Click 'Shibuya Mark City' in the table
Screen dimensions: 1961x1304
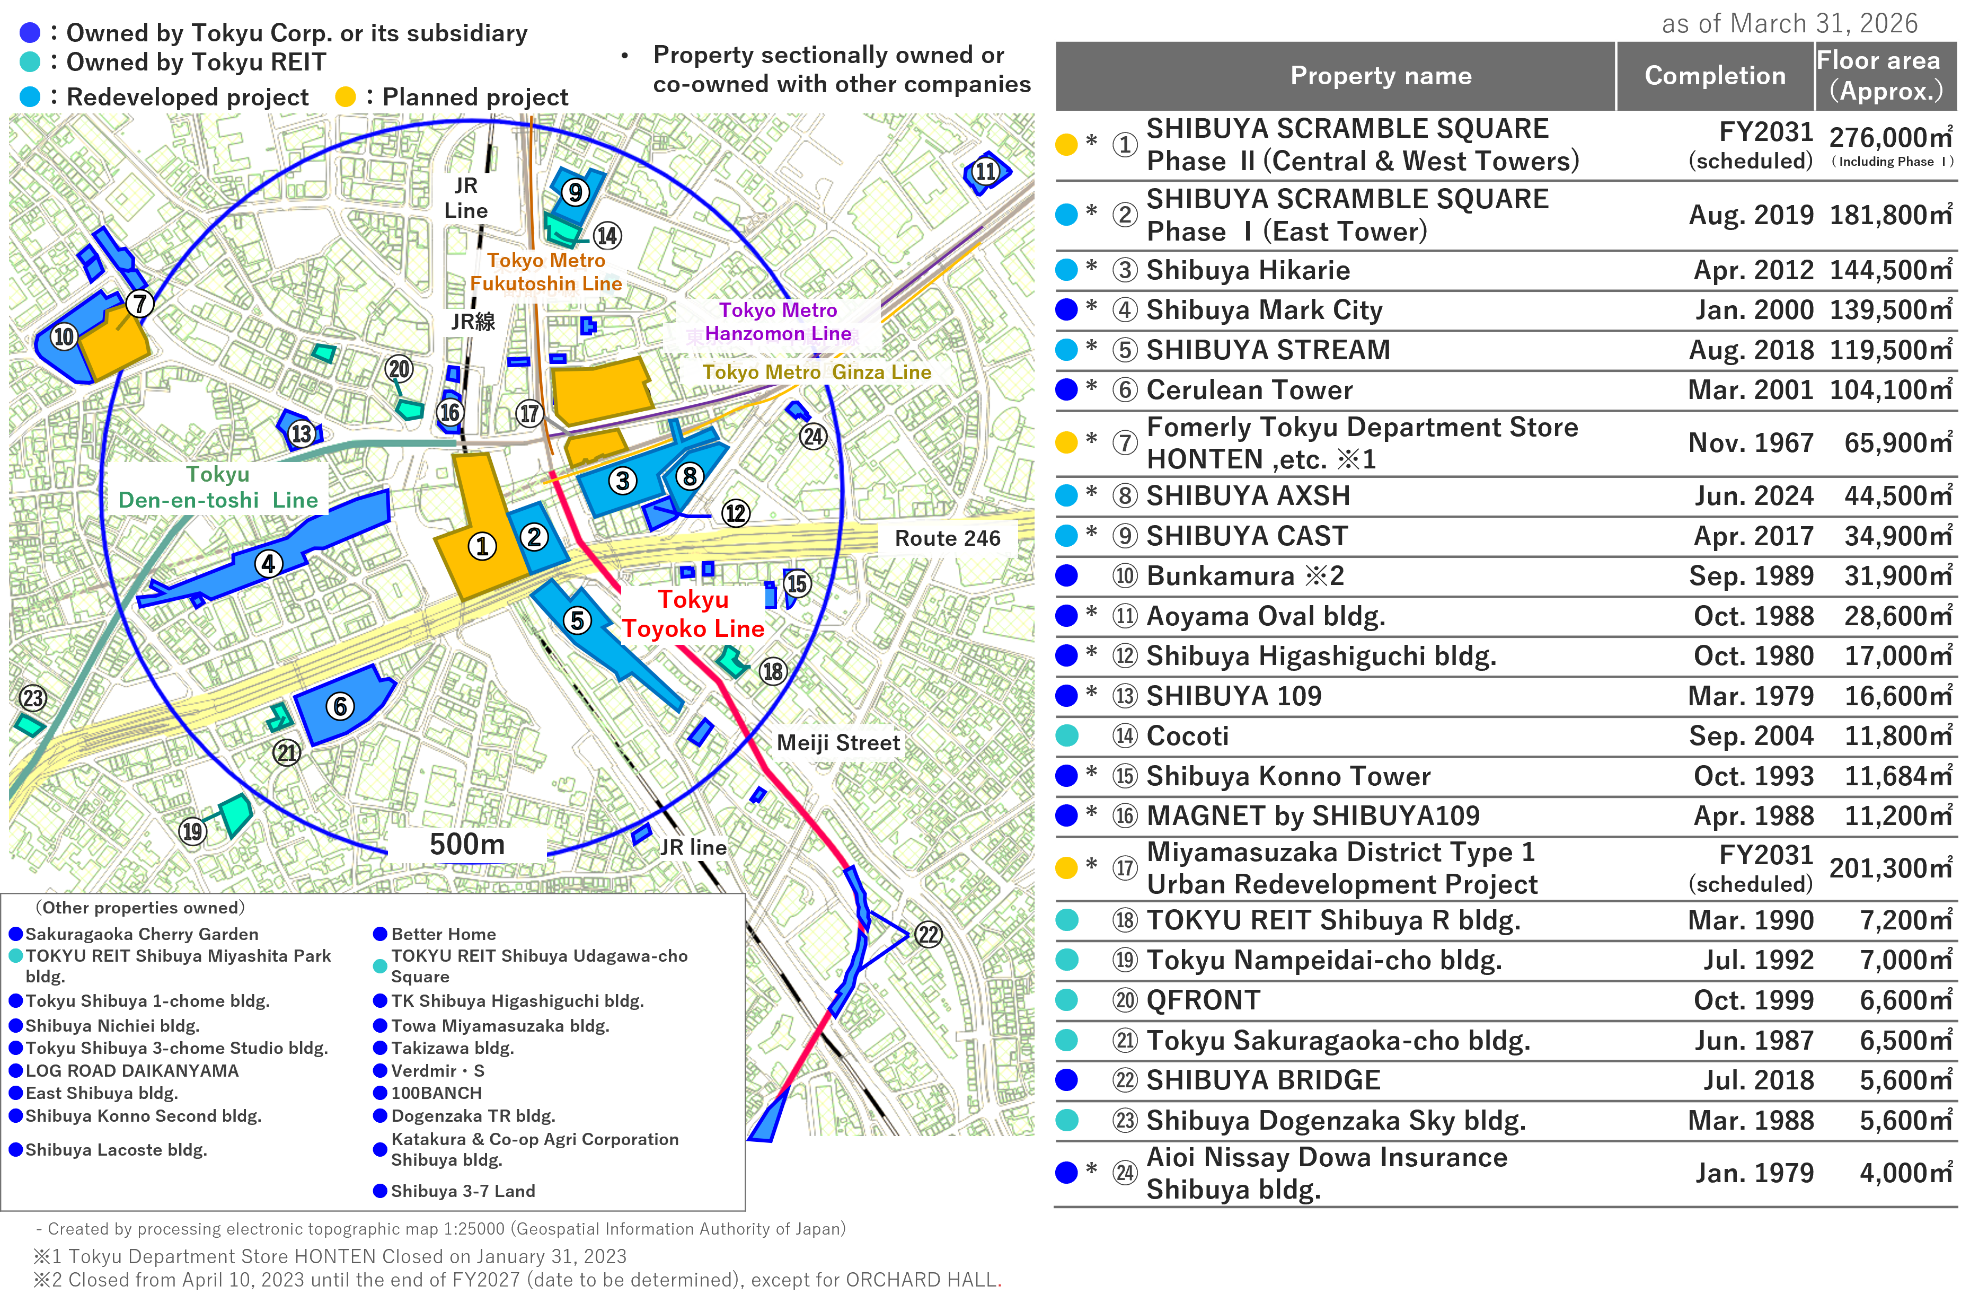click(1264, 310)
